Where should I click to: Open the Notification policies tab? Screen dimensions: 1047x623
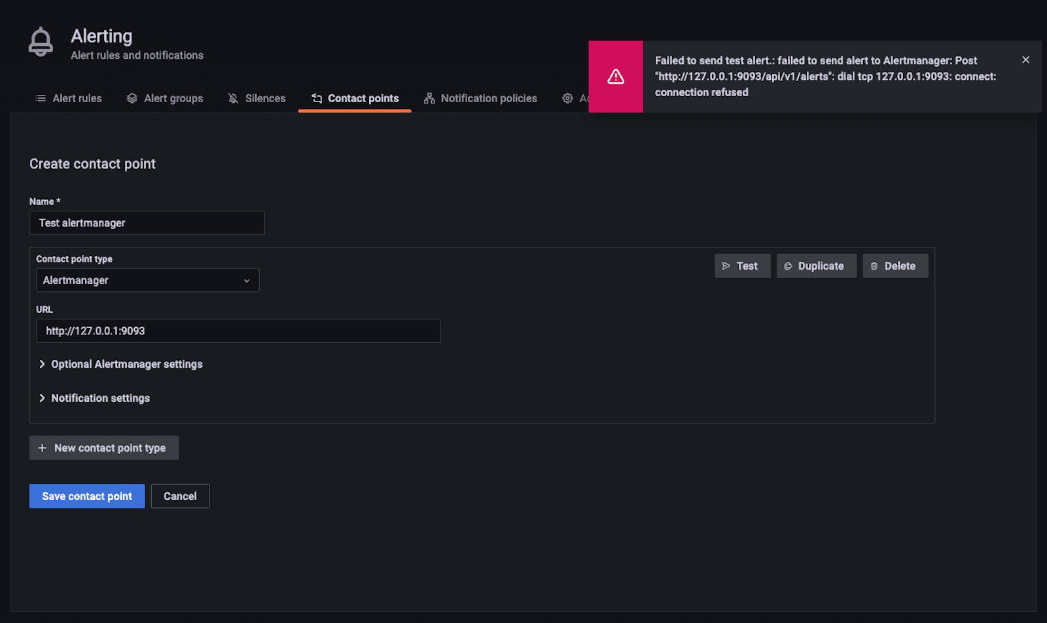coord(488,98)
